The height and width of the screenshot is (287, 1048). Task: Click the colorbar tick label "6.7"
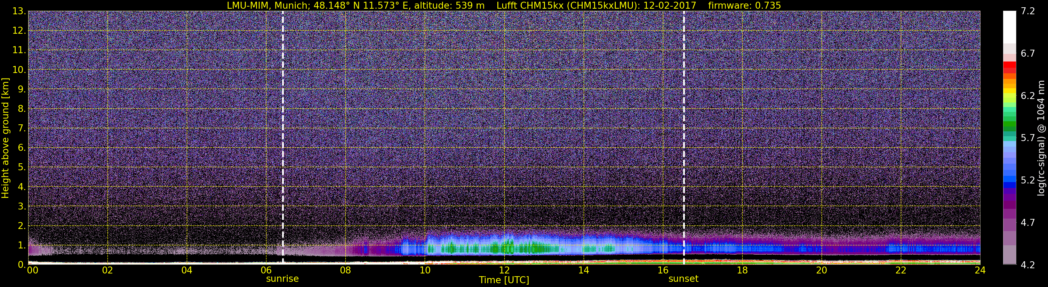pyautogui.click(x=1028, y=54)
